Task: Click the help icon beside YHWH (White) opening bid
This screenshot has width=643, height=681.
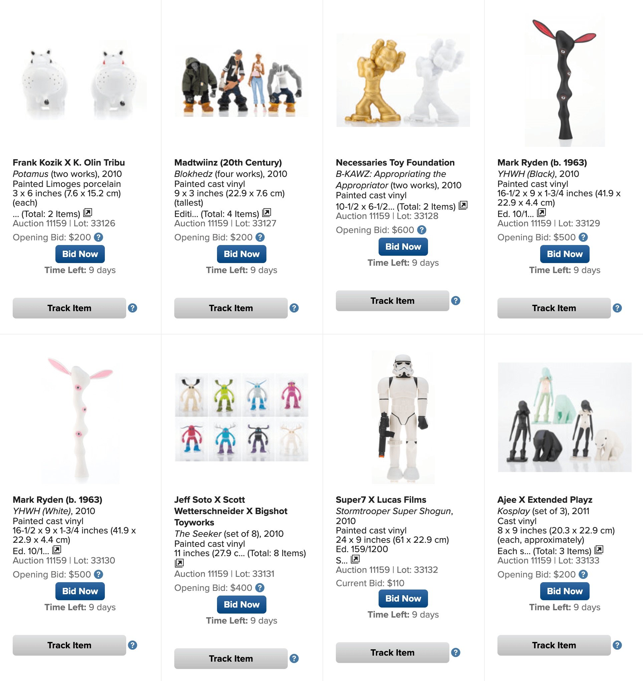Action: click(x=98, y=575)
